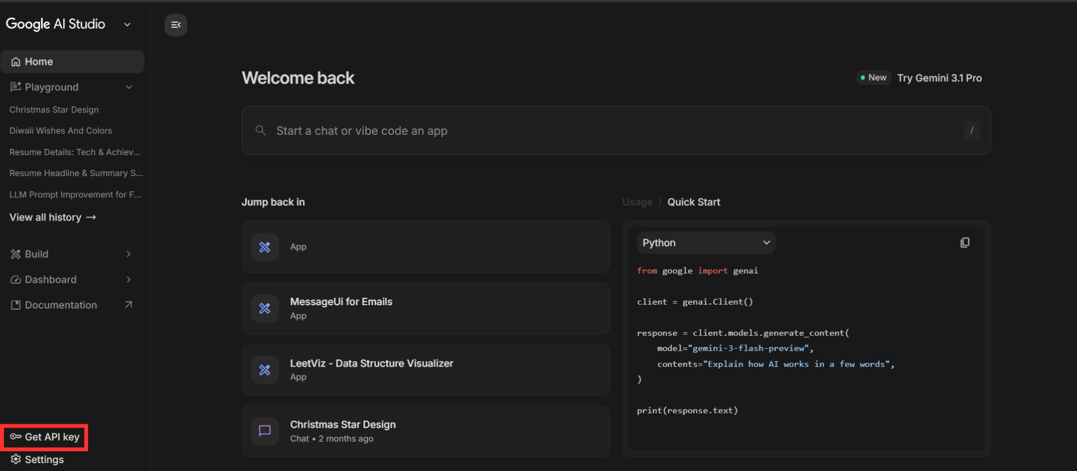Click the icon of the untitled App card
1077x471 pixels.
265,247
